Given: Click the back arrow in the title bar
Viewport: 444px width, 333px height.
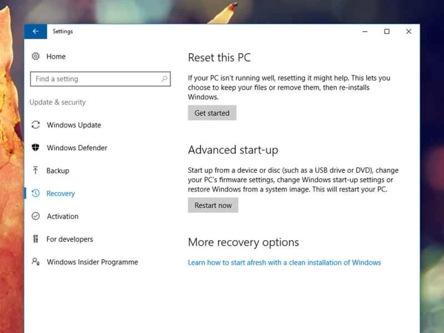Looking at the screenshot, I should [x=36, y=31].
